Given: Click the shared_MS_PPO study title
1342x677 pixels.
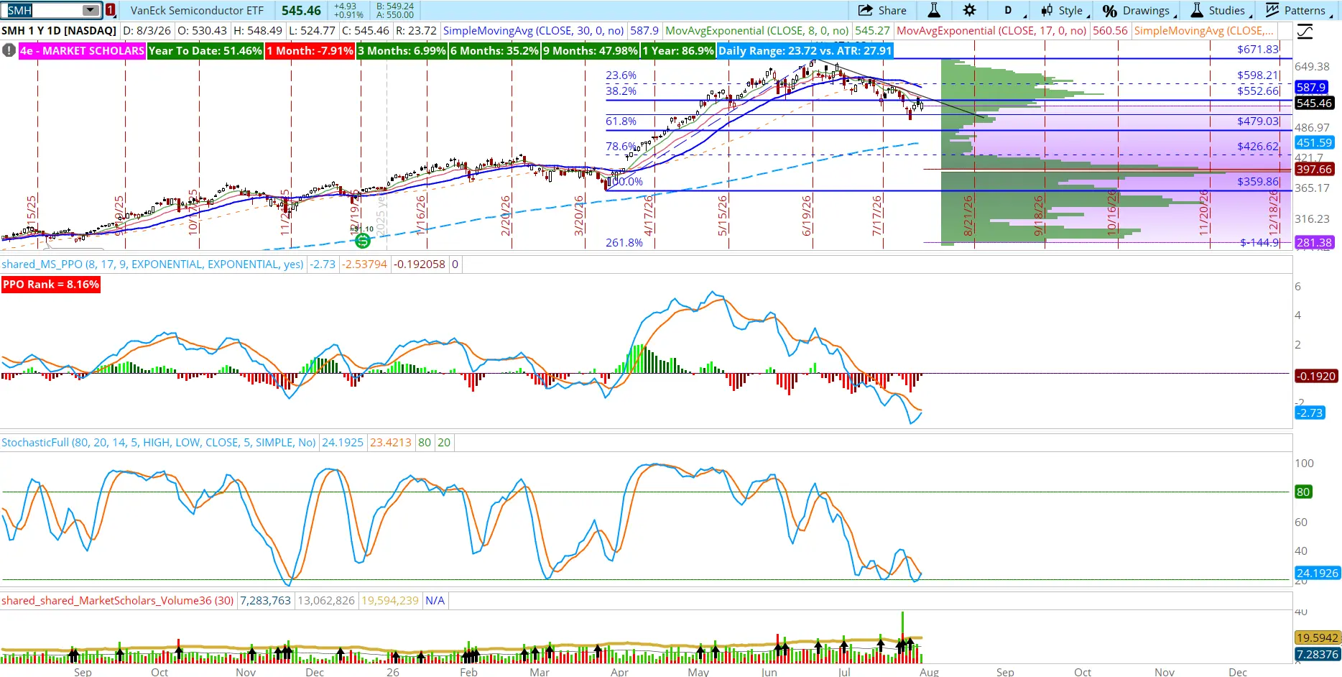Looking at the screenshot, I should 152,264.
